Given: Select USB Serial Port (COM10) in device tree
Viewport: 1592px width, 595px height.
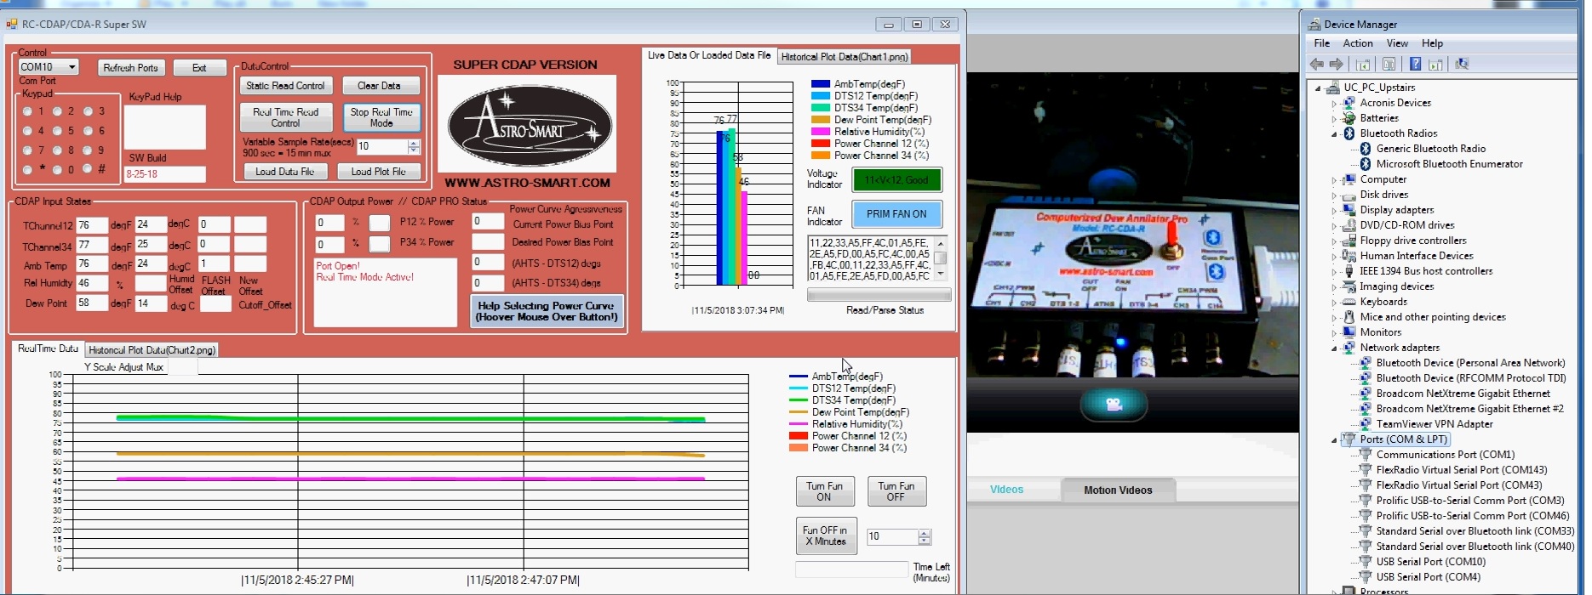Looking at the screenshot, I should [1430, 562].
